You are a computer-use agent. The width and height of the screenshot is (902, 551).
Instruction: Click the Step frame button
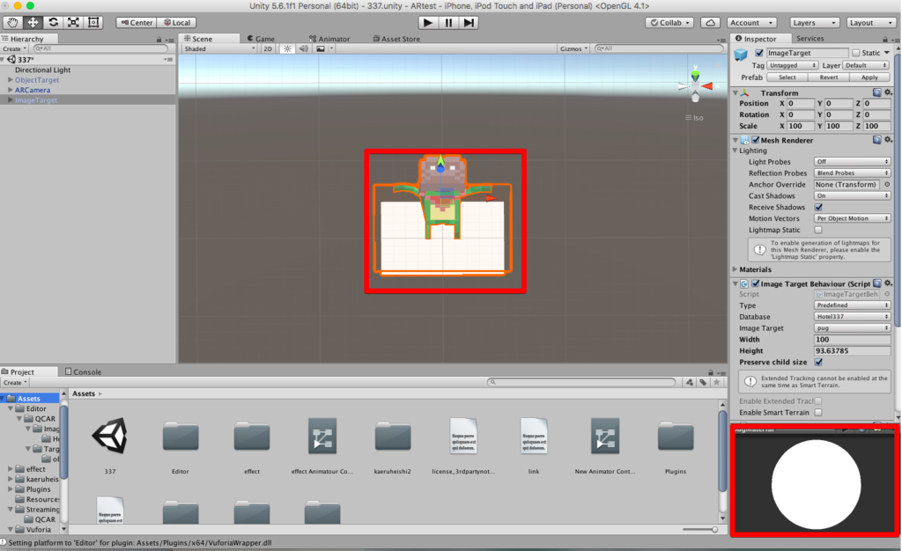tap(469, 22)
